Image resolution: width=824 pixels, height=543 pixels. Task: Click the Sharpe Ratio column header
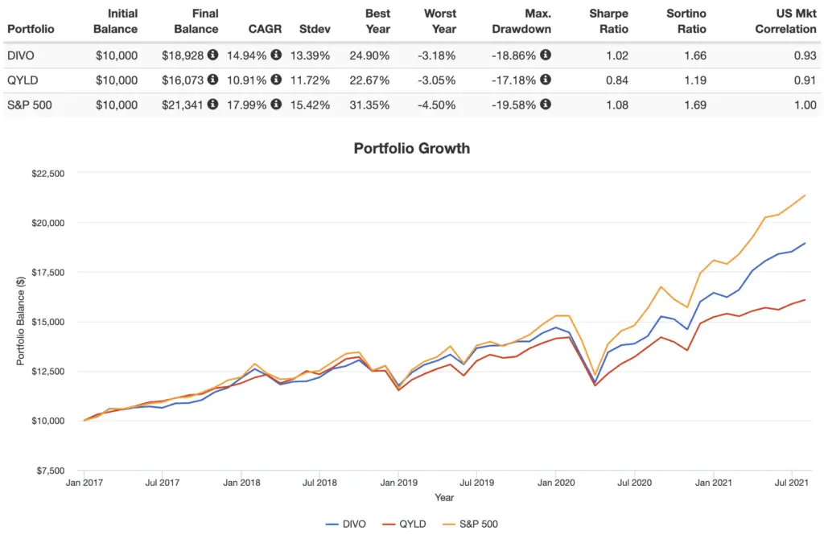click(x=608, y=21)
